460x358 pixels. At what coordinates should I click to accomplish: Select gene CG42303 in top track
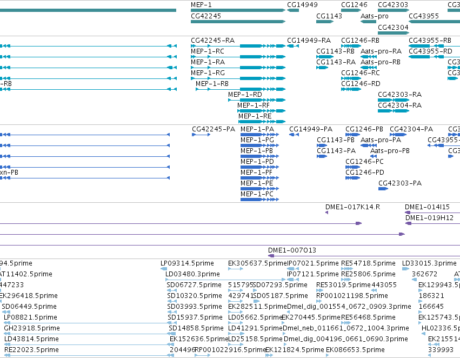click(x=394, y=10)
